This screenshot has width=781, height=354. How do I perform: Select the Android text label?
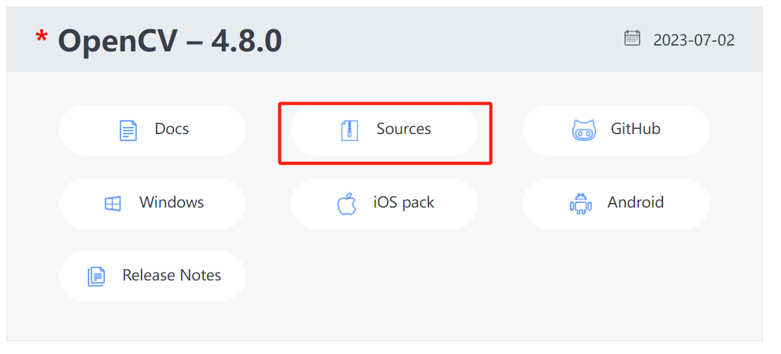[636, 202]
